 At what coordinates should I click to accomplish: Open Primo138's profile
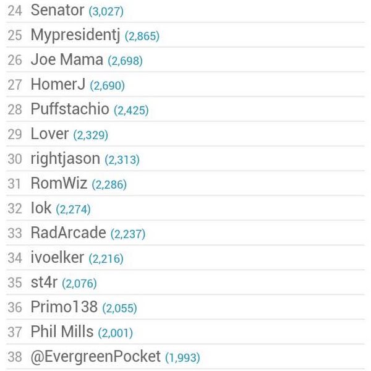(64, 307)
